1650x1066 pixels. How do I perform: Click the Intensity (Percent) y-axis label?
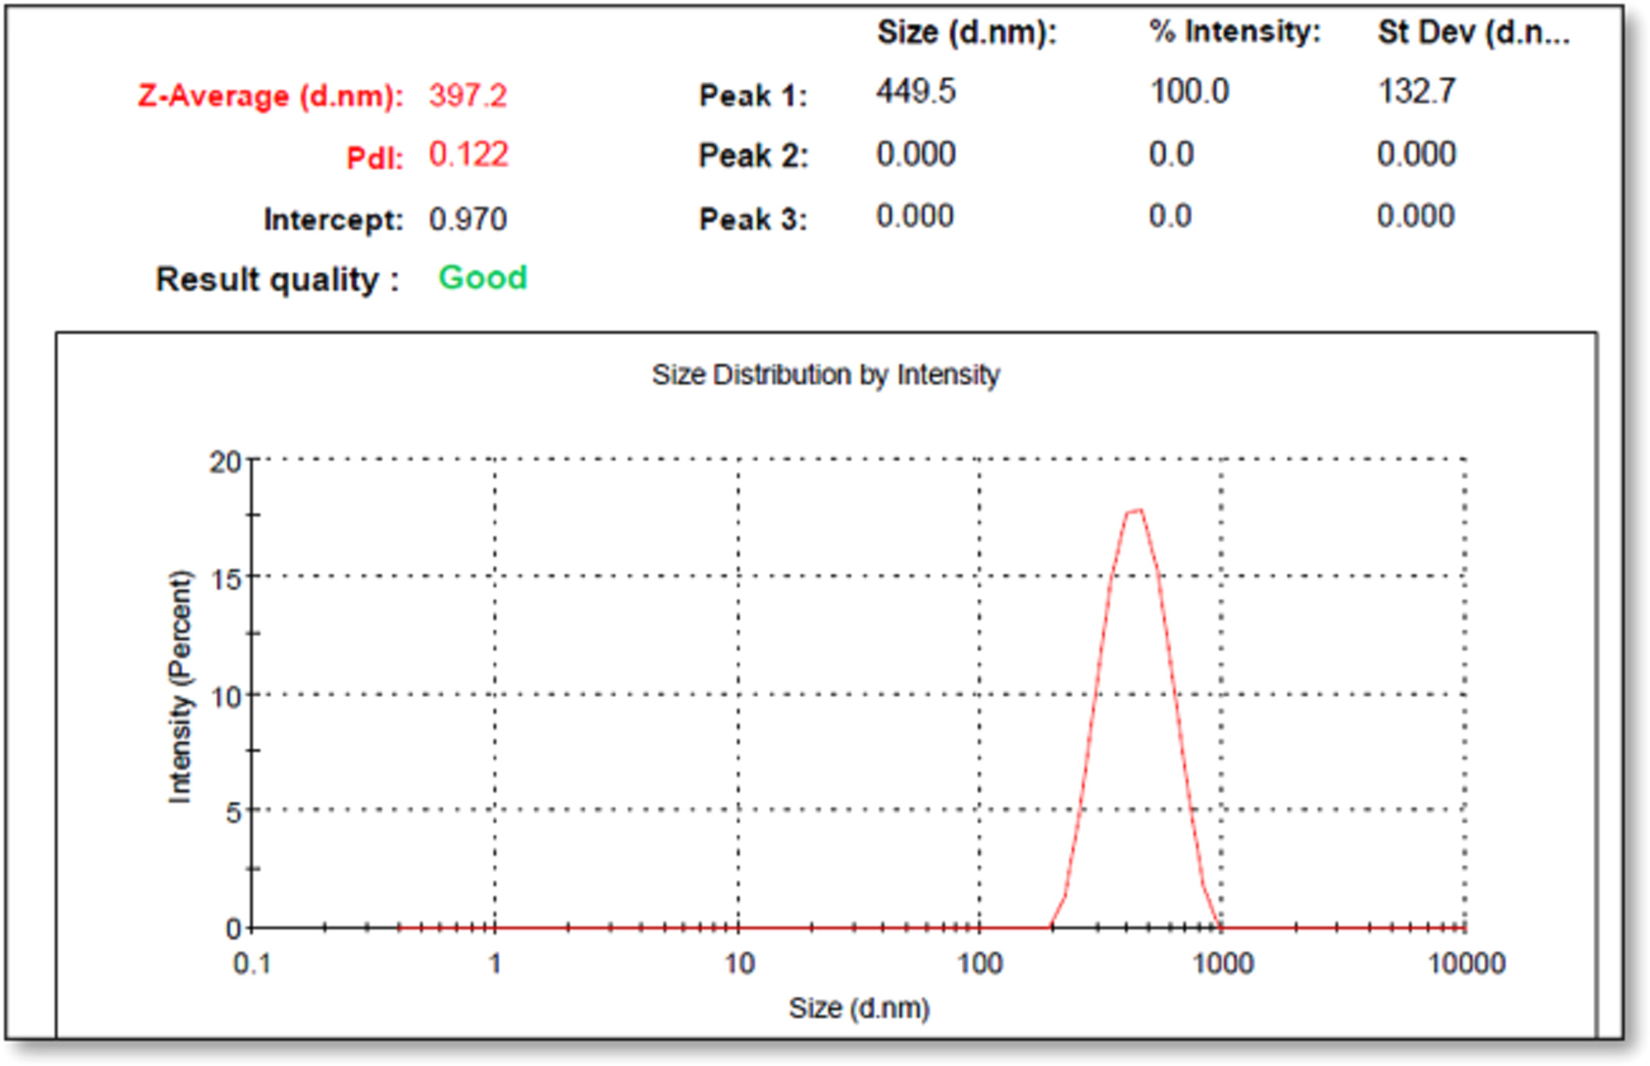180,687
